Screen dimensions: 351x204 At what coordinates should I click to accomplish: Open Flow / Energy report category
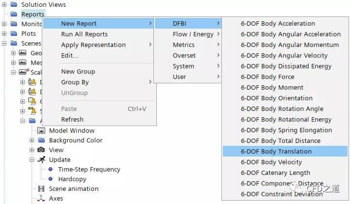[x=188, y=34]
